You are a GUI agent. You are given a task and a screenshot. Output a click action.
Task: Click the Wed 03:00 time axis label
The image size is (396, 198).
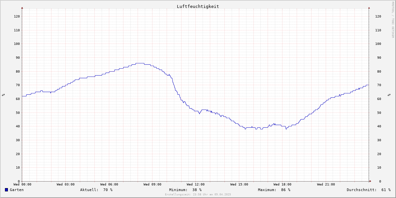[66, 184]
